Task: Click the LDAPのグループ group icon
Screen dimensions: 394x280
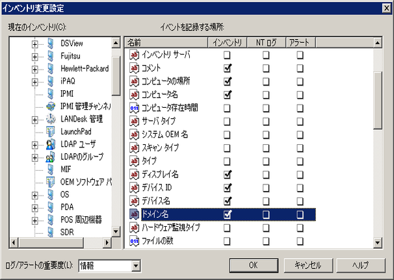Action: pyautogui.click(x=51, y=157)
